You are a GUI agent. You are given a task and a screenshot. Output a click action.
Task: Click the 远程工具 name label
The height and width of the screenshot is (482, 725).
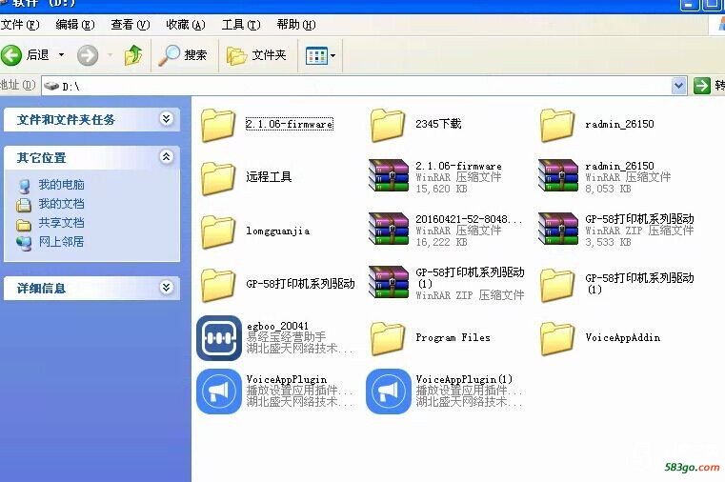269,177
